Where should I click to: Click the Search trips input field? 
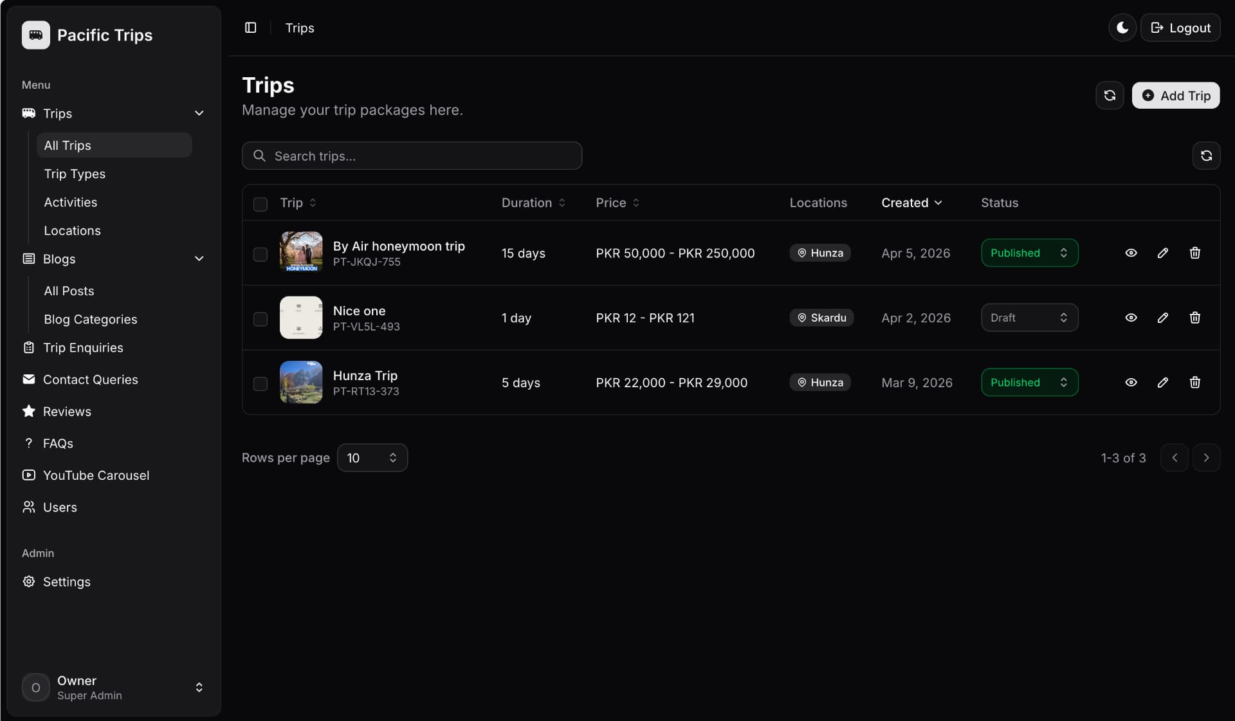(412, 156)
